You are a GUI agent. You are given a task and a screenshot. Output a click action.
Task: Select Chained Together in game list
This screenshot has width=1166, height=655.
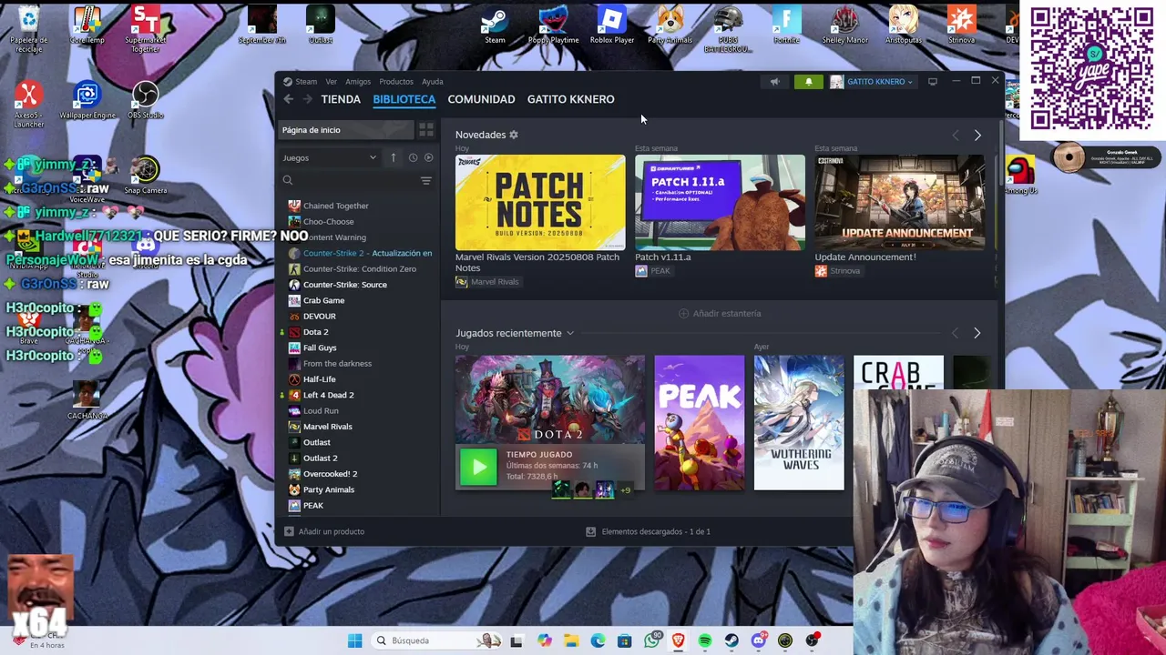tap(336, 206)
